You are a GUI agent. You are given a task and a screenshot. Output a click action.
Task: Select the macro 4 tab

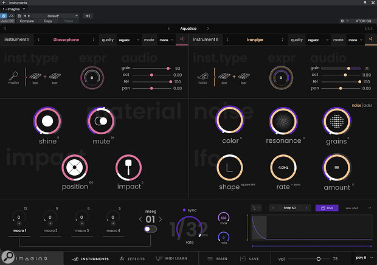point(113,230)
